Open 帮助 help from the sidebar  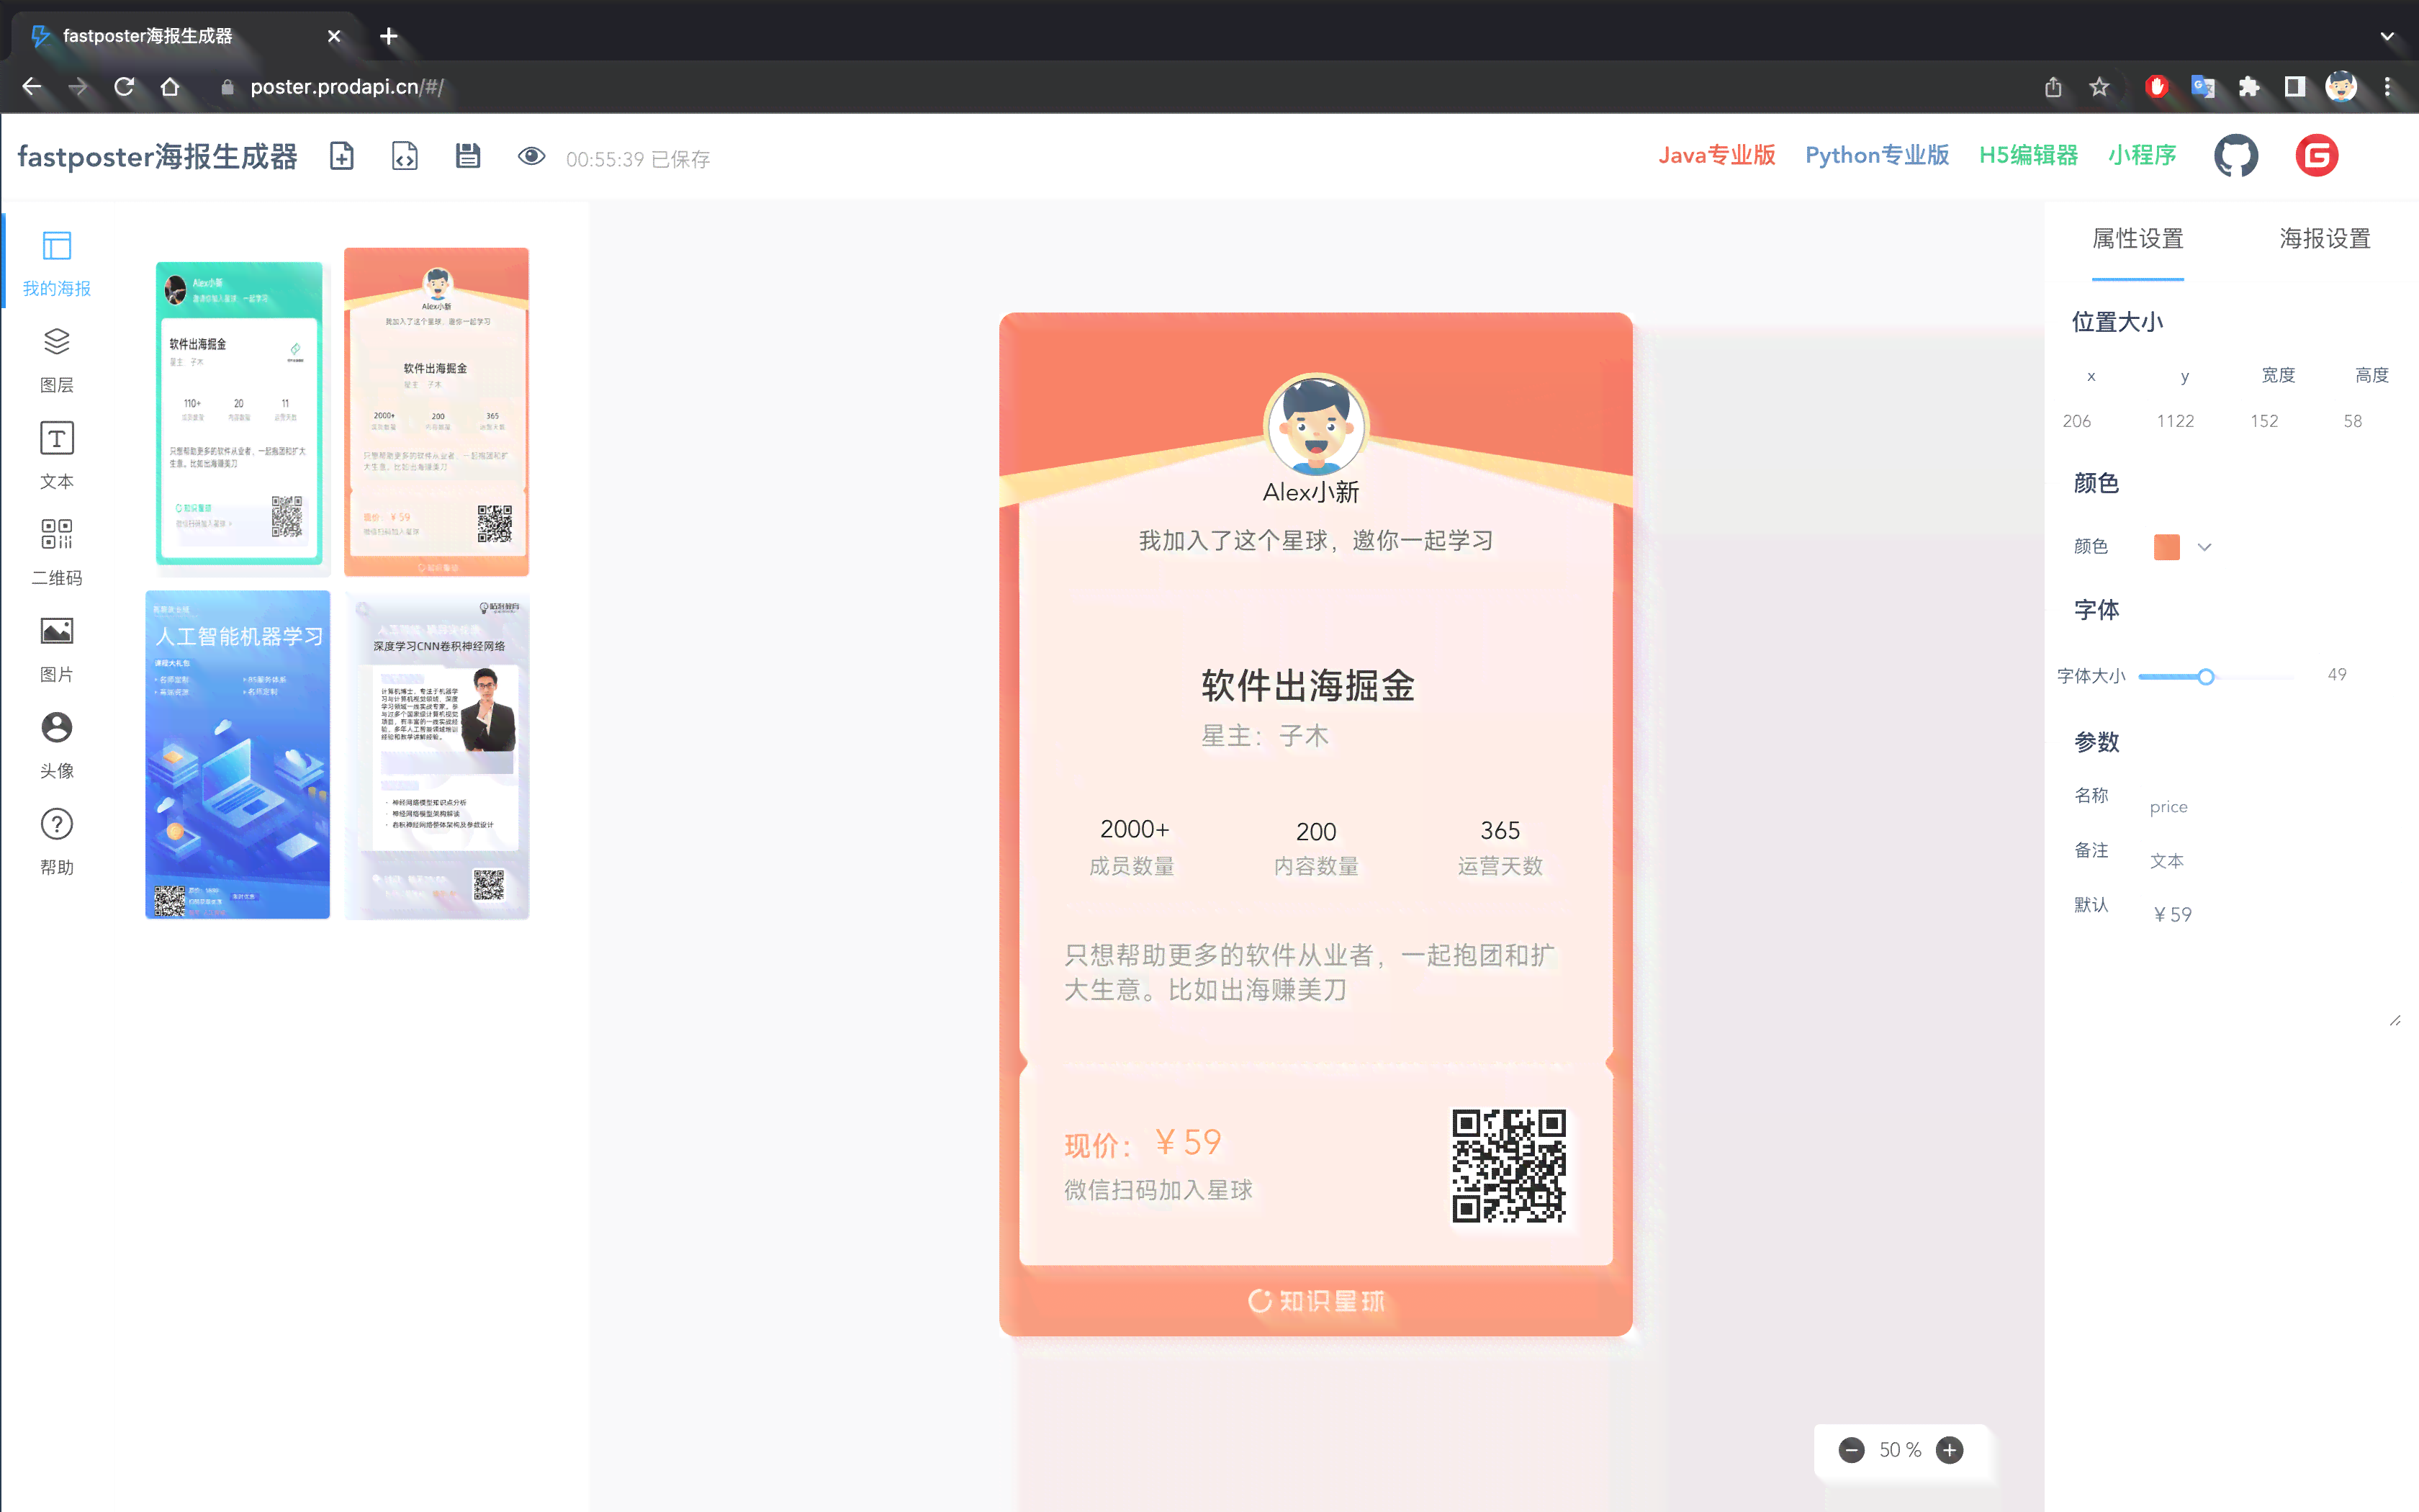pos(57,838)
